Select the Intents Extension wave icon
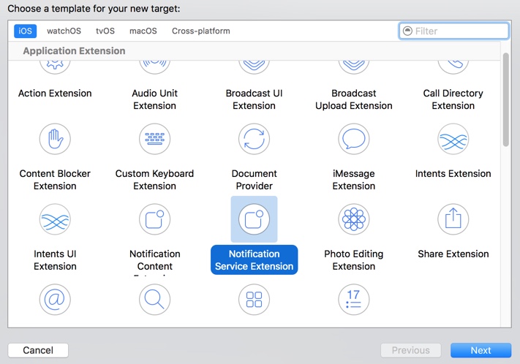The image size is (520, 364). click(453, 139)
